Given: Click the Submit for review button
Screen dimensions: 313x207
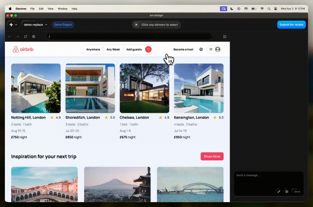Looking at the screenshot, I should click(x=291, y=25).
